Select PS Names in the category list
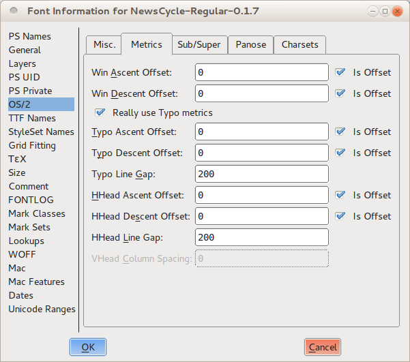This screenshot has height=362, width=410. (x=29, y=36)
